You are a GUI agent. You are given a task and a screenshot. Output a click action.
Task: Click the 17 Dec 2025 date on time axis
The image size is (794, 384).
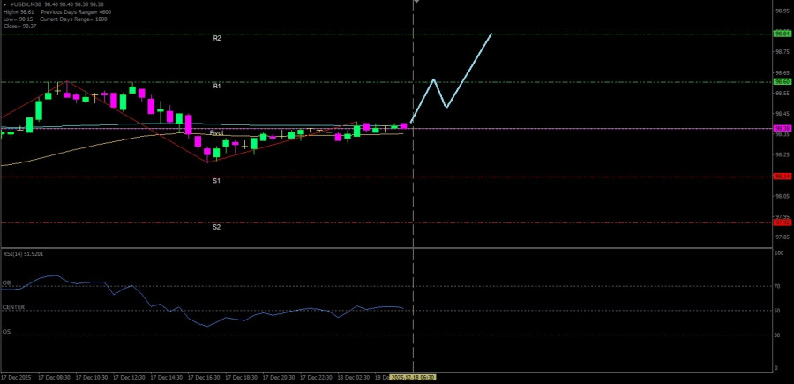[x=17, y=377]
